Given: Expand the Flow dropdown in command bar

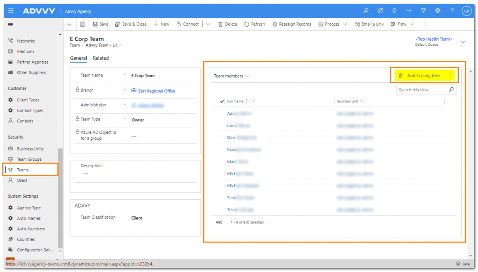Looking at the screenshot, I should click(402, 24).
